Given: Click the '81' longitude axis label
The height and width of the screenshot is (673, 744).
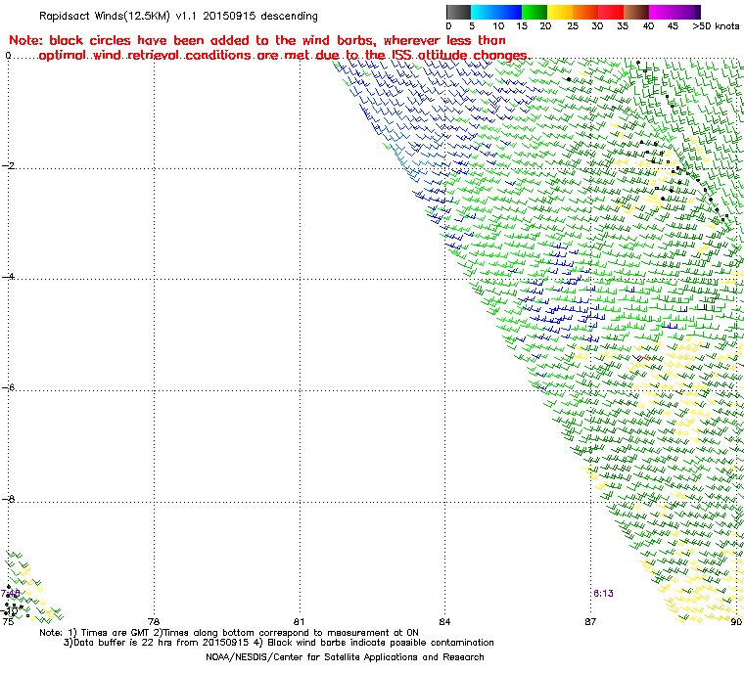Looking at the screenshot, I should pyautogui.click(x=299, y=621).
